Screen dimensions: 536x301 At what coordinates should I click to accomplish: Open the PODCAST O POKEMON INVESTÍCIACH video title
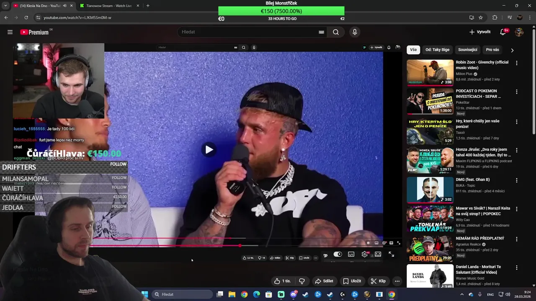pos(478,94)
